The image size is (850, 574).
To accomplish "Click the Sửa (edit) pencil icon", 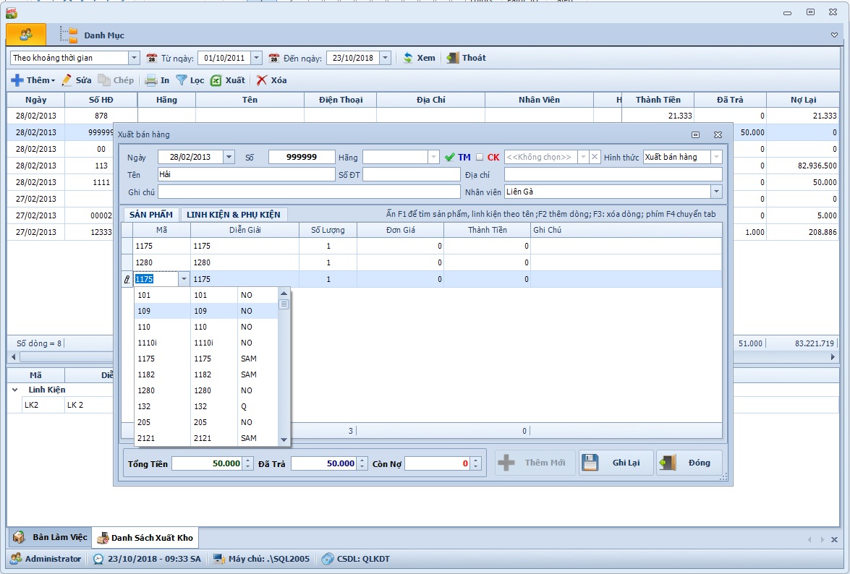I will click(x=67, y=80).
